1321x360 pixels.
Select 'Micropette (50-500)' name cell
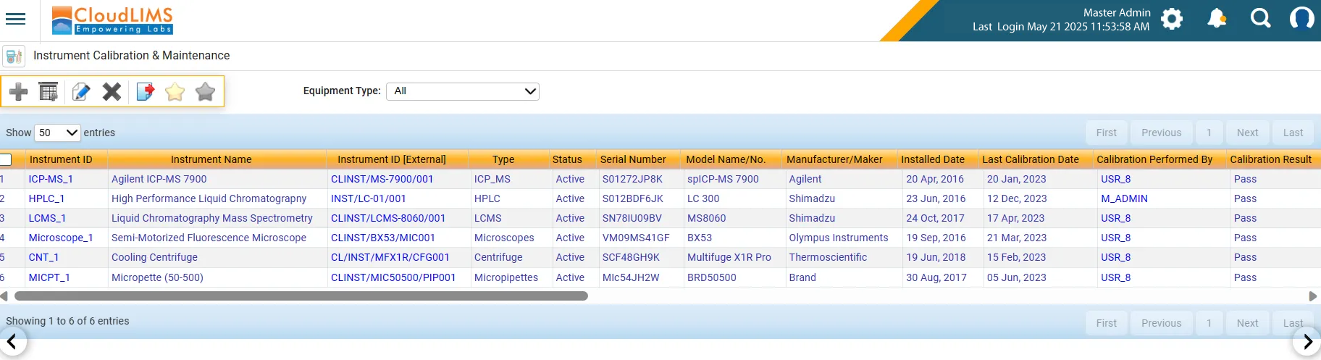coord(157,277)
